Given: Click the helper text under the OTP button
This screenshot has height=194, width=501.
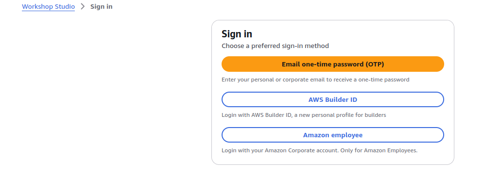Looking at the screenshot, I should point(315,80).
